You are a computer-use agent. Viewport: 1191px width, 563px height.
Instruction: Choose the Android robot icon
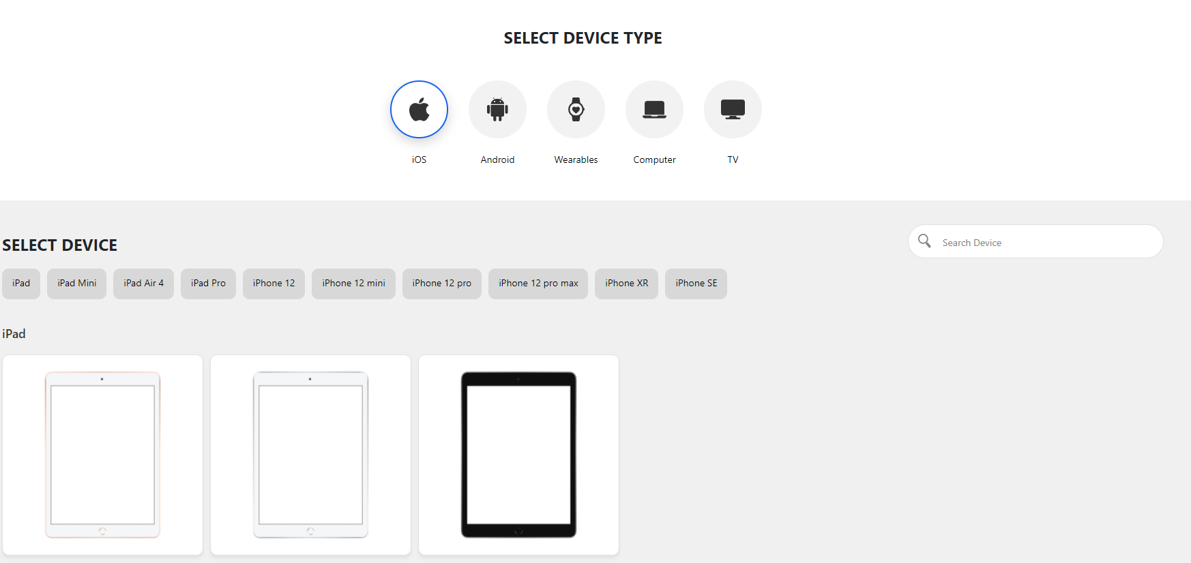(497, 109)
